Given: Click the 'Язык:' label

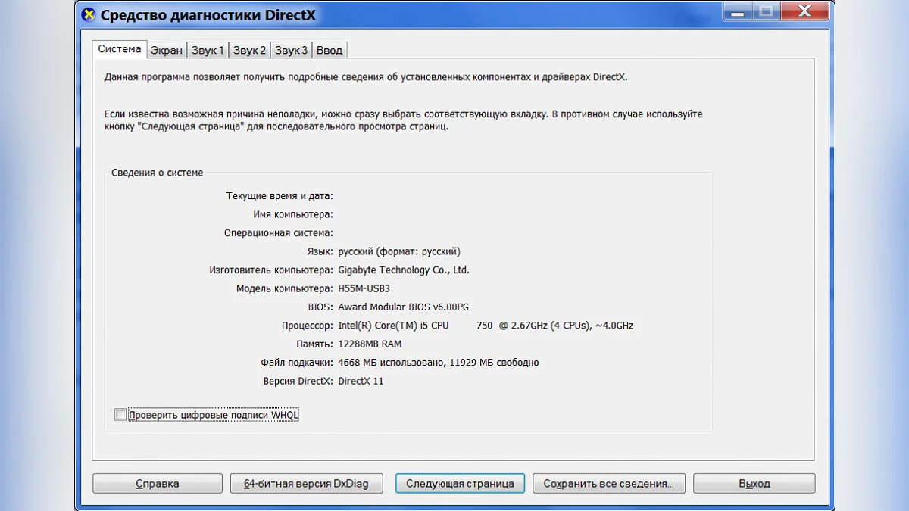Looking at the screenshot, I should pos(321,251).
